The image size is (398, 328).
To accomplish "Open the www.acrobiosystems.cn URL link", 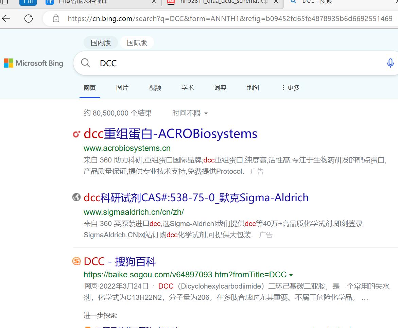I will point(127,148).
